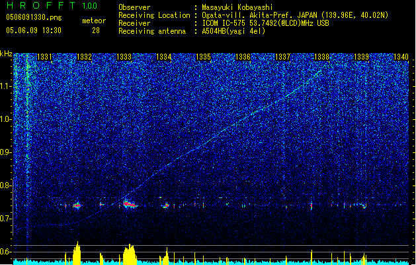Image resolution: width=416 pixels, height=265 pixels.
Task: Click the kHz axis unit label
Action: [6, 54]
